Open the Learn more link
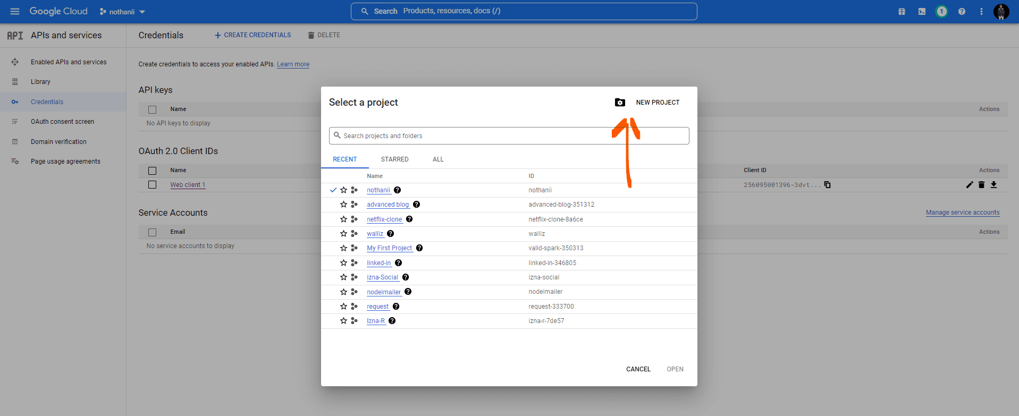The image size is (1019, 416). tap(293, 64)
